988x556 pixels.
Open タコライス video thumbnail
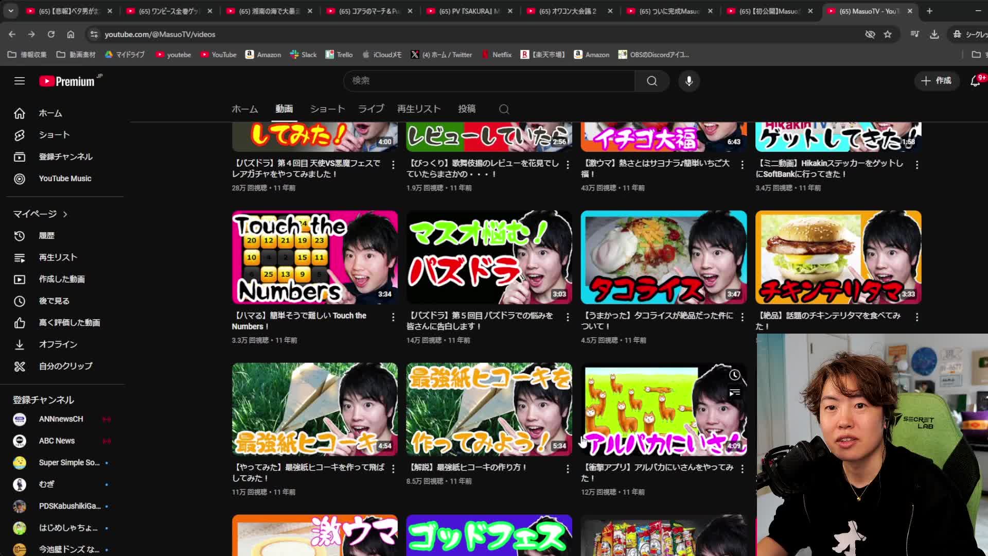point(664,257)
